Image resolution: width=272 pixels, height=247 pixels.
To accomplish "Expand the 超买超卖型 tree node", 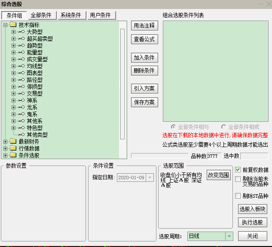I will [x=13, y=39].
